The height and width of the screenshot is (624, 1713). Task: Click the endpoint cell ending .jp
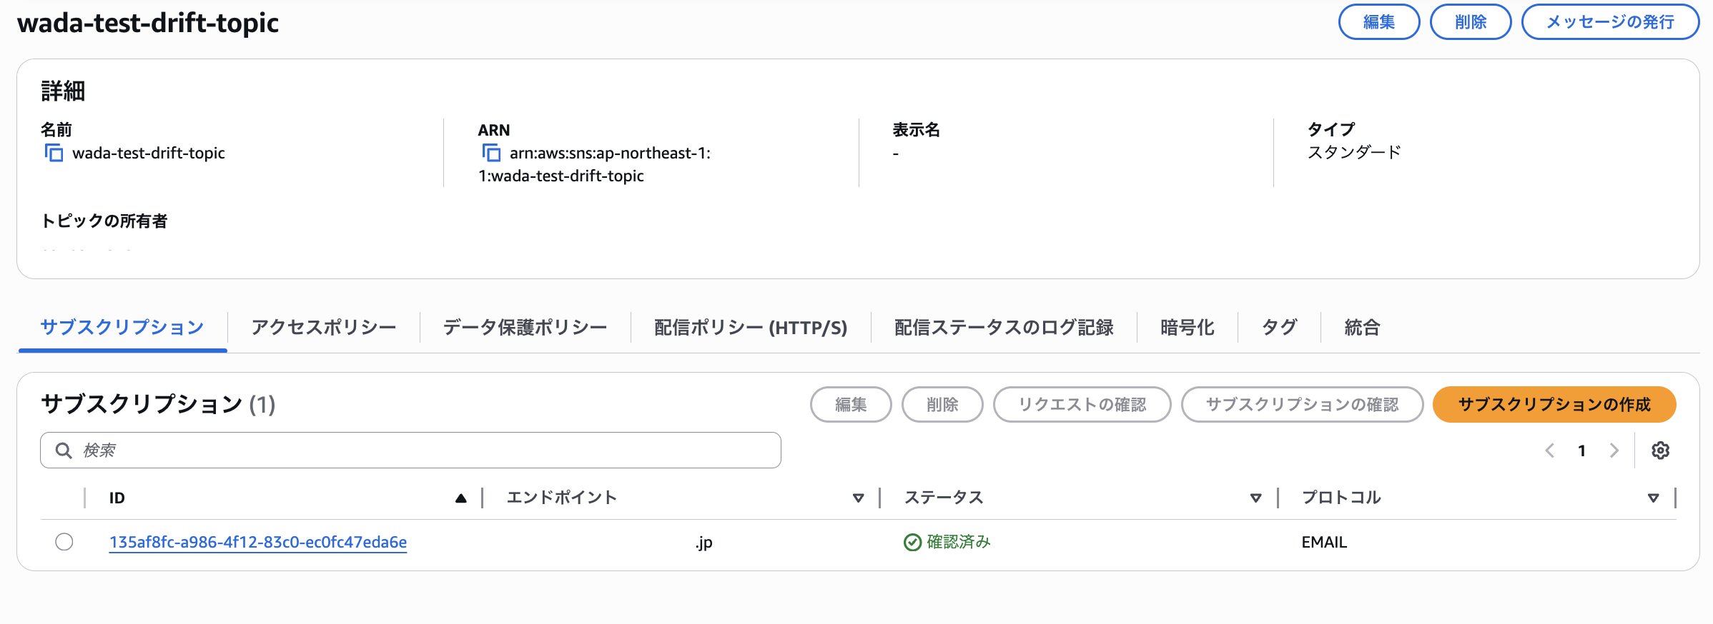[704, 543]
